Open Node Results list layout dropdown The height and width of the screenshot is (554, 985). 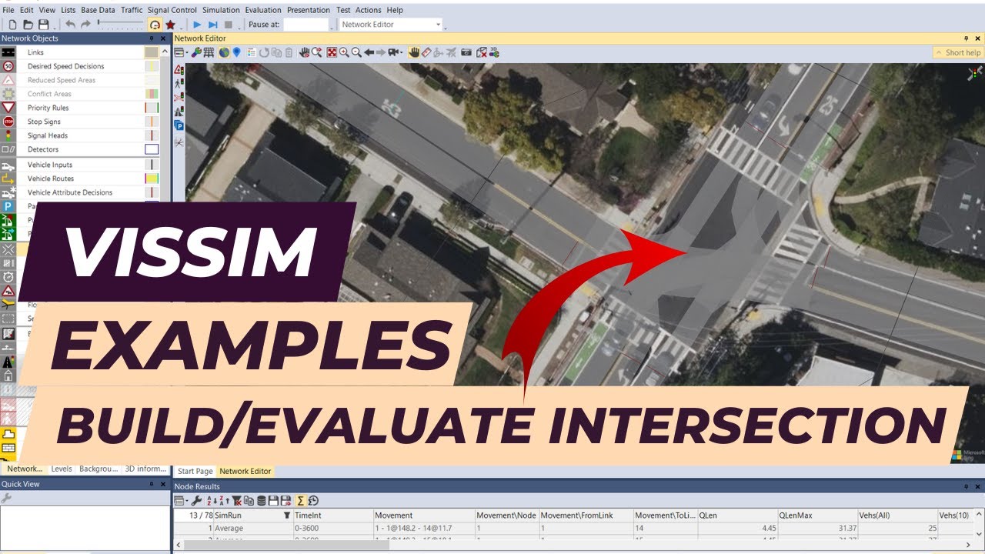click(181, 501)
